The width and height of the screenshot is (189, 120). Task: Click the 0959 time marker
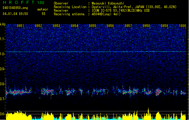click(164, 26)
